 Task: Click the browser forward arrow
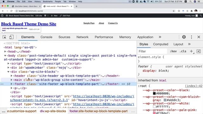(x=7, y=11)
